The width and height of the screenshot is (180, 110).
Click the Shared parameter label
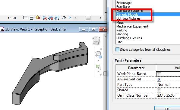coord(123,90)
